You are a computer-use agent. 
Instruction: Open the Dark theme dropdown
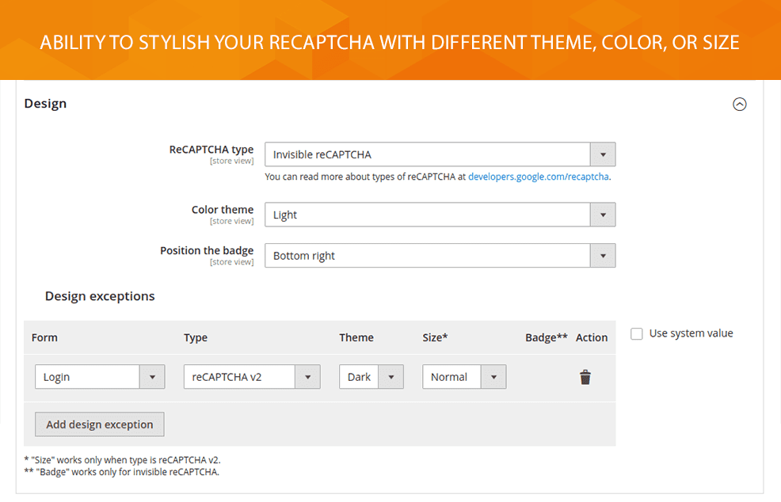coord(371,377)
